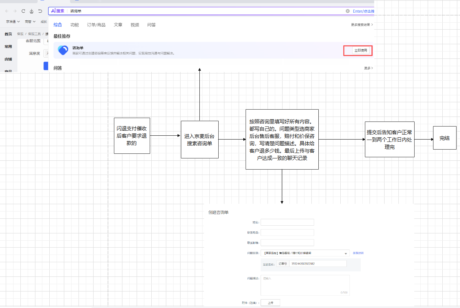Click the search field containing 咨询单

pos(205,11)
